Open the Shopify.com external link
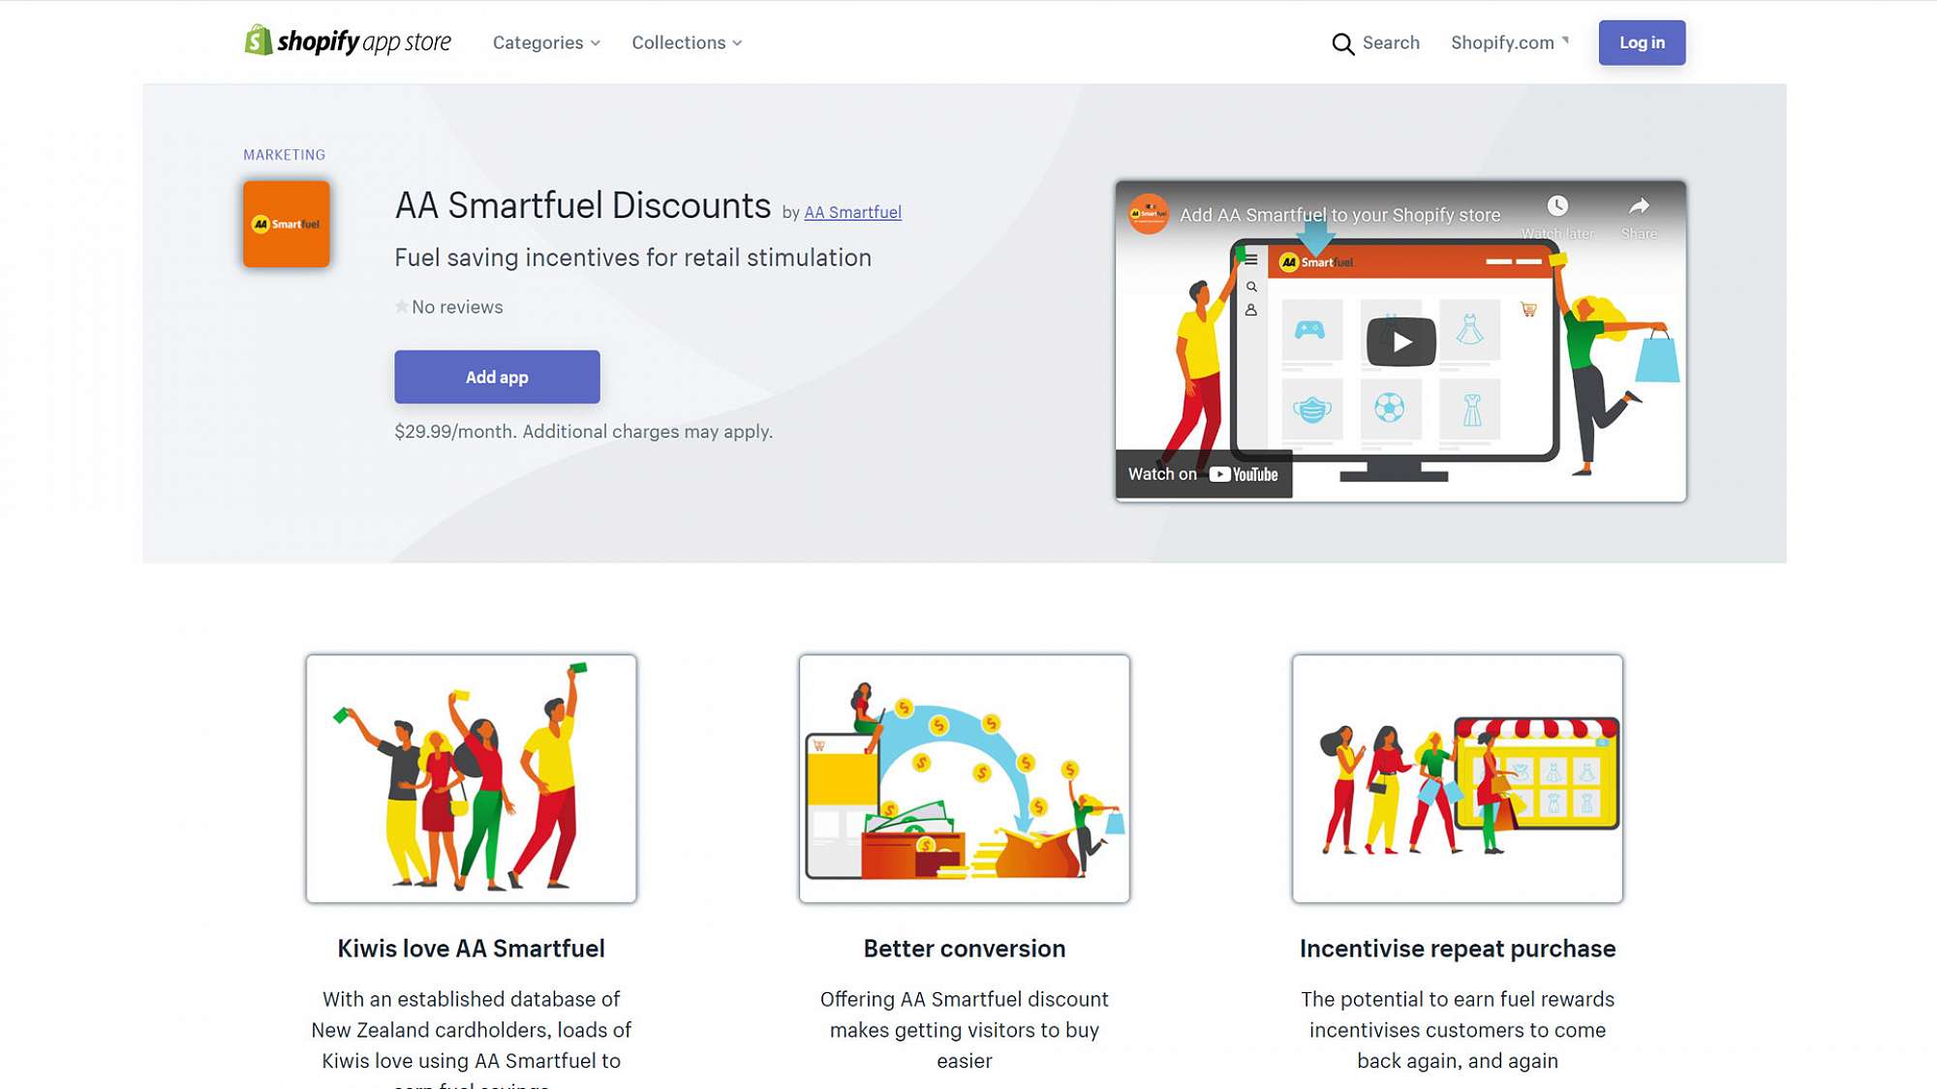 pyautogui.click(x=1510, y=43)
